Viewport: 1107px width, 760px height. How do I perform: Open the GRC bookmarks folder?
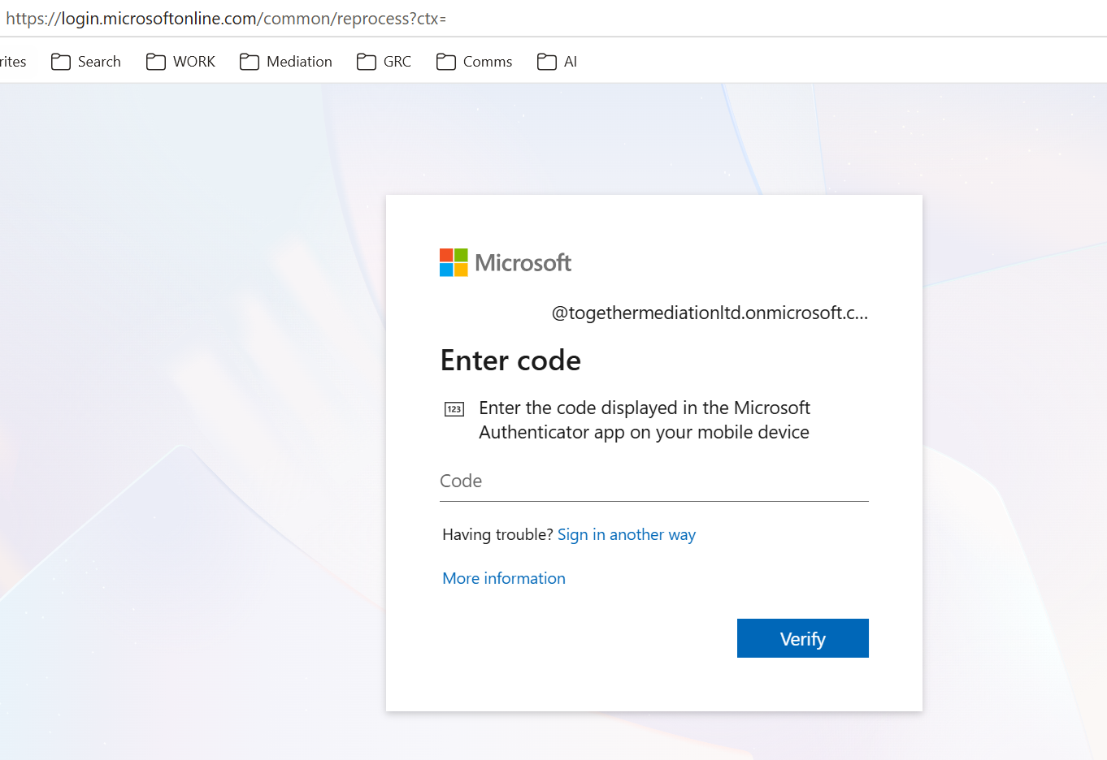(x=384, y=62)
